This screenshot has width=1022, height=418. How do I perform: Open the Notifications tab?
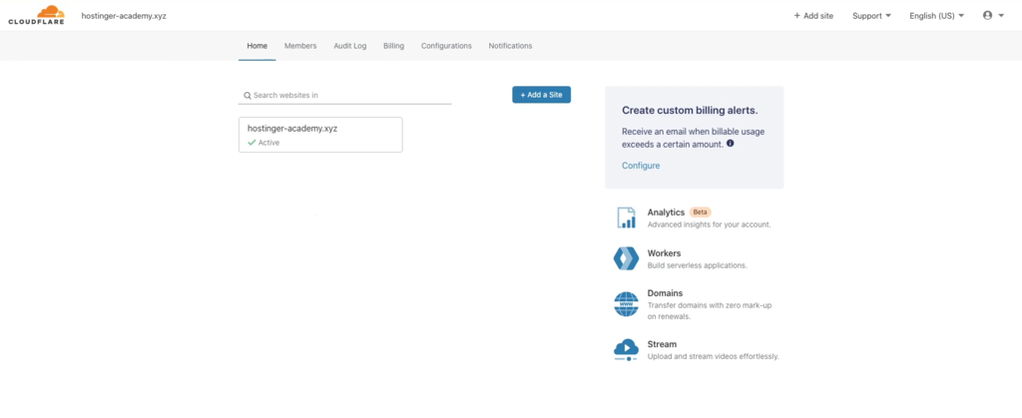coord(510,46)
